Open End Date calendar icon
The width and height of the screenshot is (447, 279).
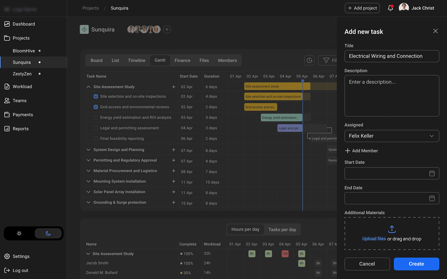click(432, 198)
